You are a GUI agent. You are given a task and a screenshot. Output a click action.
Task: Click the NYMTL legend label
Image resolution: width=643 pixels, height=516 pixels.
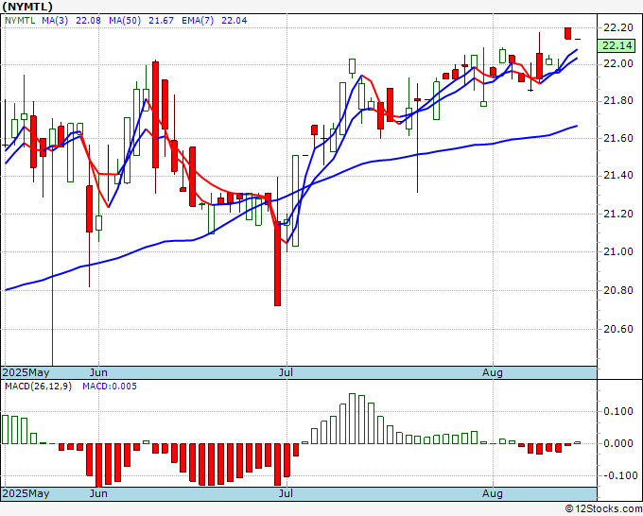click(20, 21)
